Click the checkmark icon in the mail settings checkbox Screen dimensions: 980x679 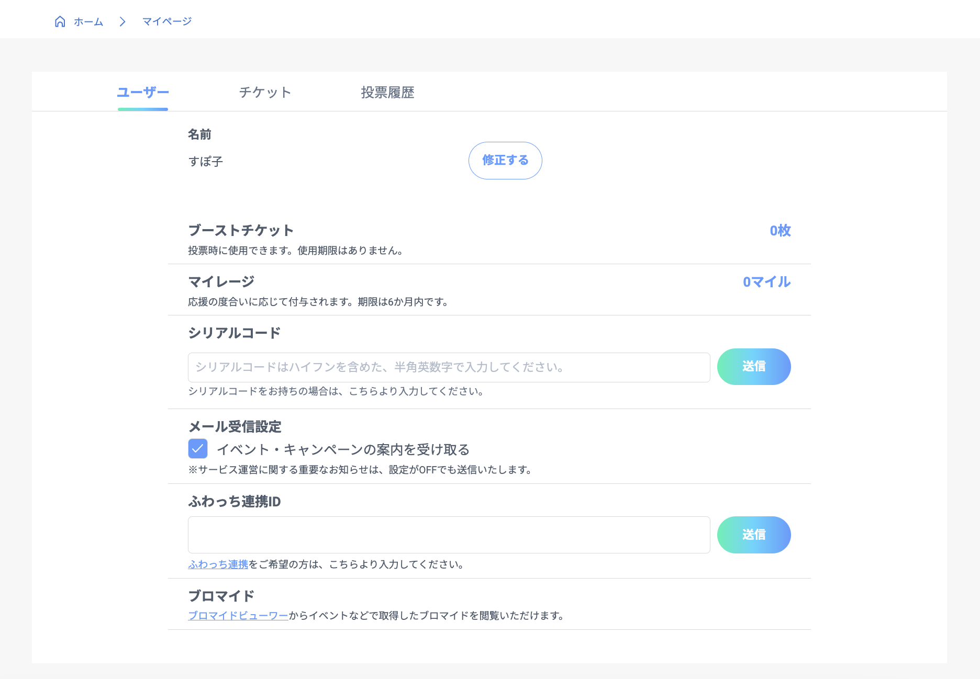point(197,449)
